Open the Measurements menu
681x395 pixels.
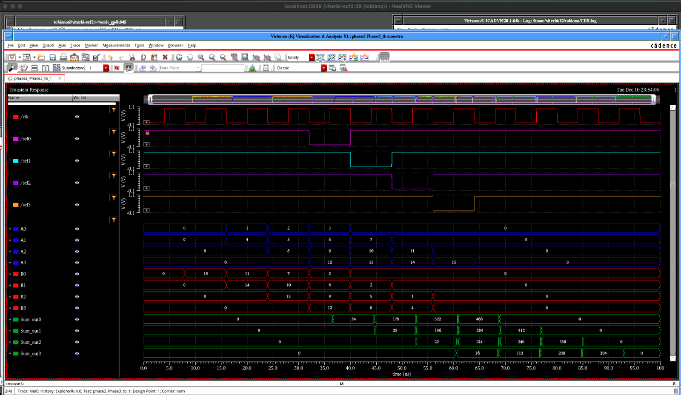[x=116, y=45]
